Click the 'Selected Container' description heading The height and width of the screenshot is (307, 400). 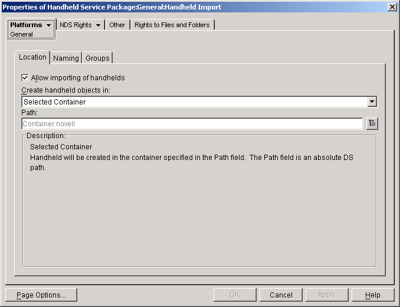[61, 147]
